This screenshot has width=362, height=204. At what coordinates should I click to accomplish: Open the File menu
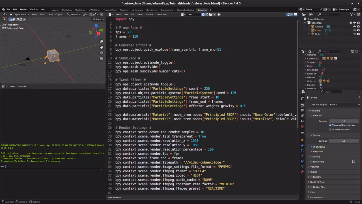[x=8, y=9]
